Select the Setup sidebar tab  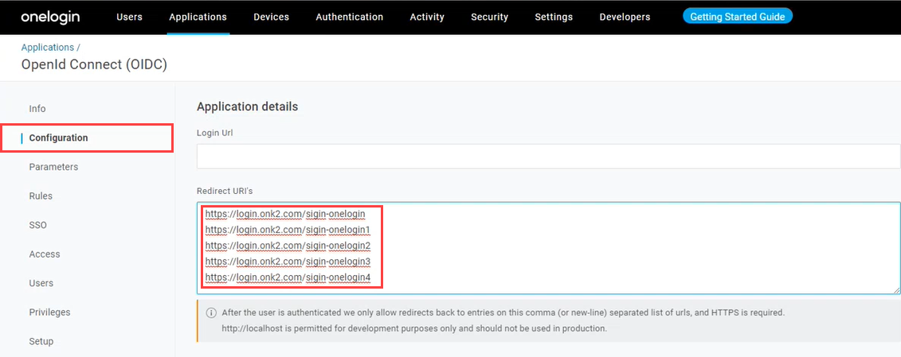tap(41, 341)
